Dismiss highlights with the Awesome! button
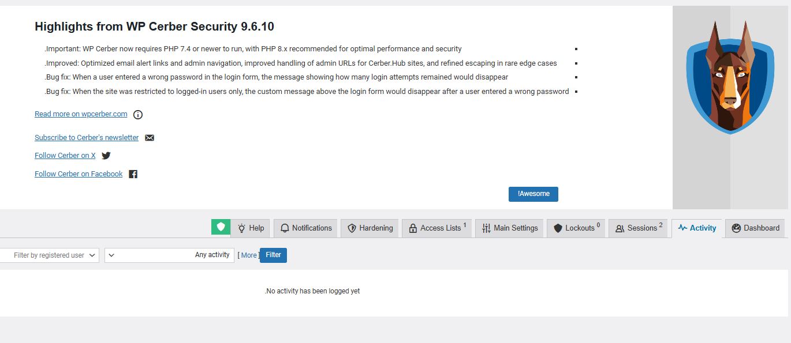 pos(533,194)
